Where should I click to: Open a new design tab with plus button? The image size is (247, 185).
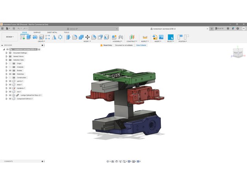(x=212, y=29)
